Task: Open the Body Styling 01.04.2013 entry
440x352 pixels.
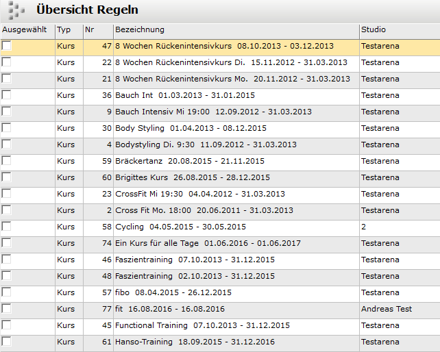Action: (x=191, y=128)
